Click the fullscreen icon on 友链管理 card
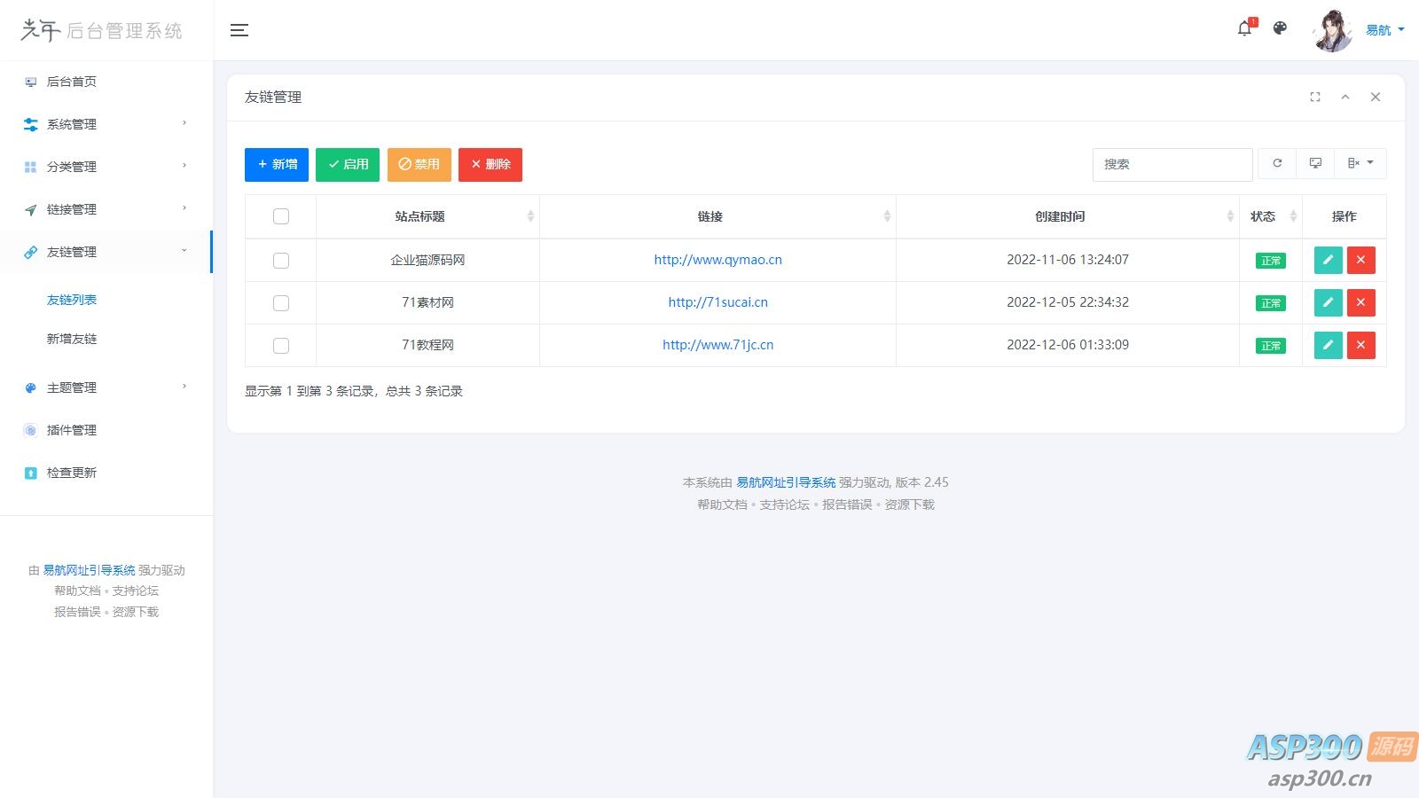This screenshot has height=798, width=1419. (x=1315, y=98)
